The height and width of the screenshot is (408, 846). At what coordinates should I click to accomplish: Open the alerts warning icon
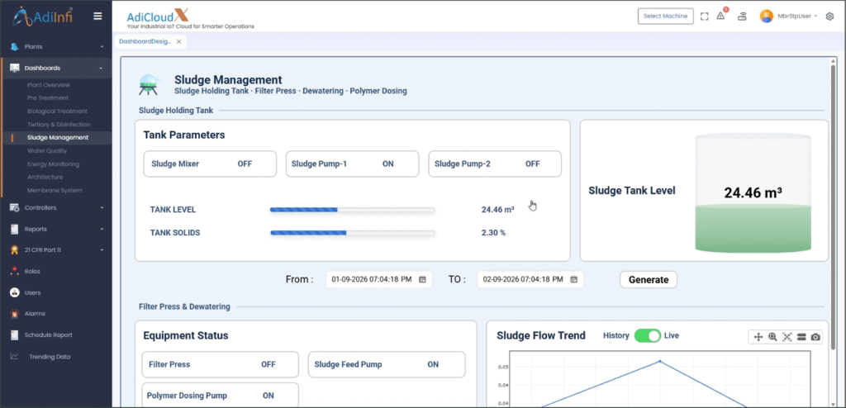(720, 16)
